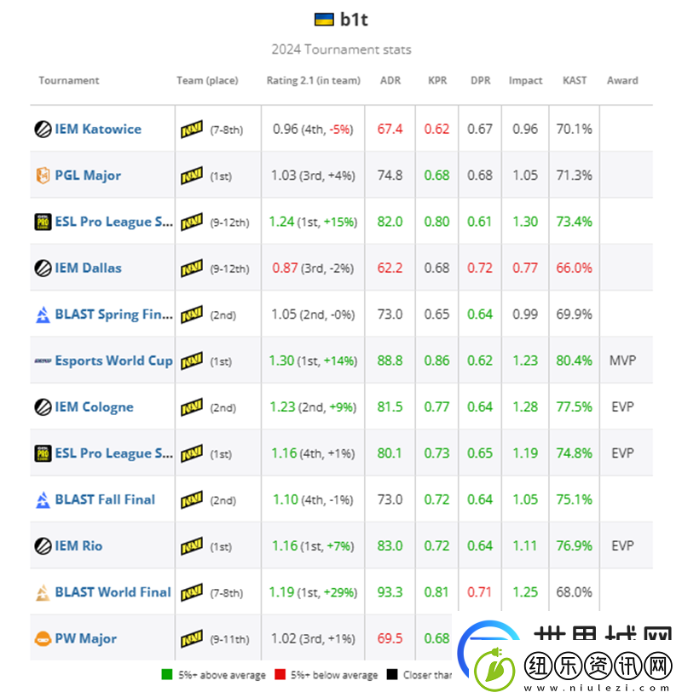The image size is (682, 698).
Task: Click the b1t player name heading
Action: [x=354, y=20]
